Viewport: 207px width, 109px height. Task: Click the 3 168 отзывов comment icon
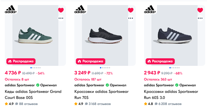click(x=87, y=104)
